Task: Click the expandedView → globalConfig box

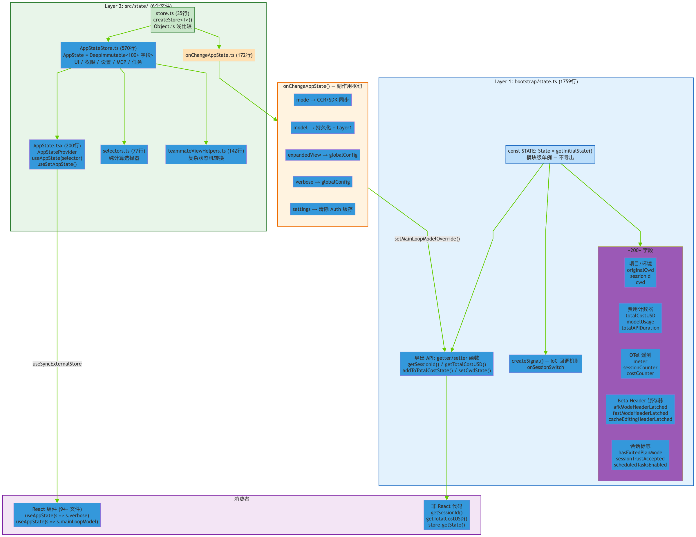Action: (x=323, y=155)
